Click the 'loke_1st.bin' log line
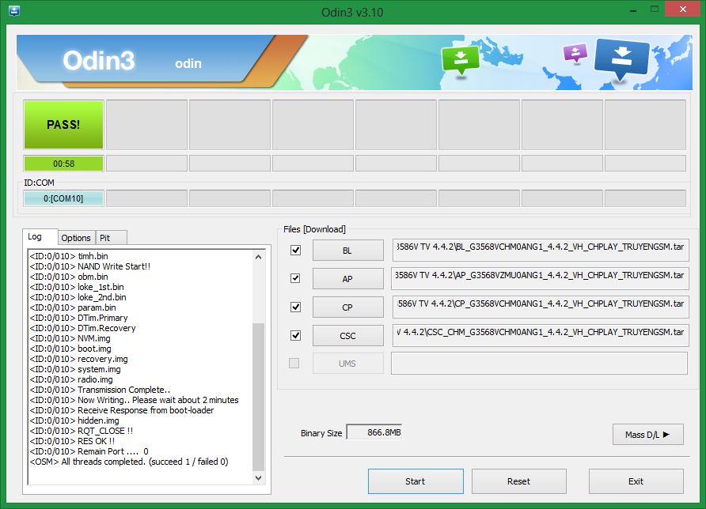The image size is (706, 509). coord(77,287)
